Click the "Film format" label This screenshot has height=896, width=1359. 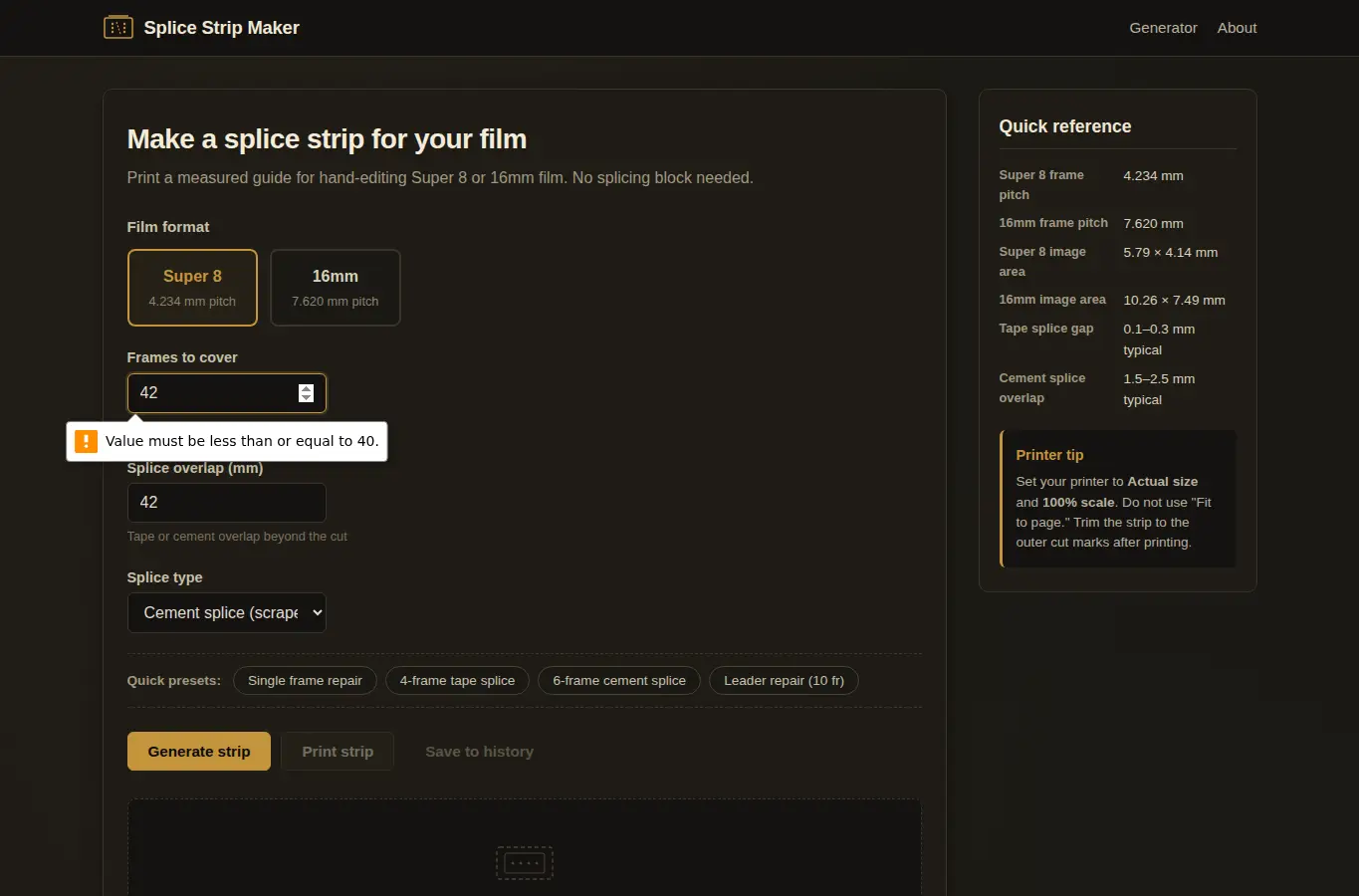click(168, 227)
